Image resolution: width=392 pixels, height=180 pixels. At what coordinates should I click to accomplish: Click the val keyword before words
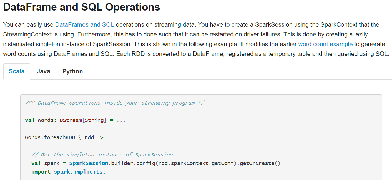coord(30,120)
